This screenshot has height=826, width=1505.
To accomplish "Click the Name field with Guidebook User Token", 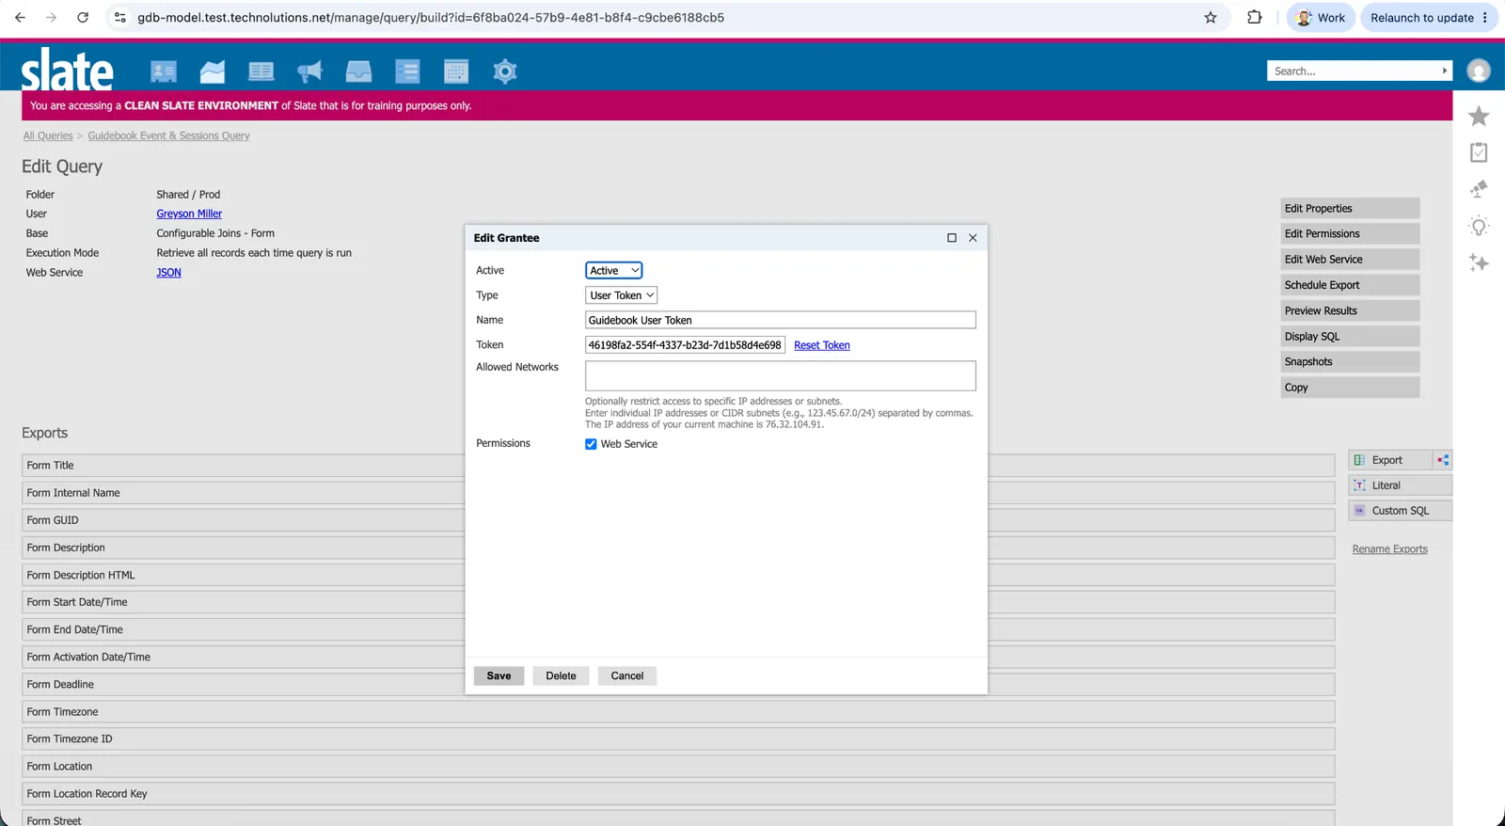I will click(x=781, y=320).
